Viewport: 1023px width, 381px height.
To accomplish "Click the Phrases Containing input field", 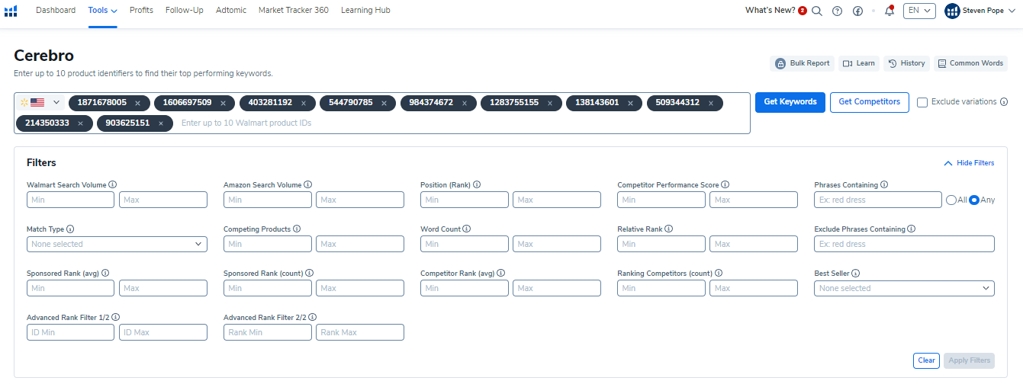I will pos(878,200).
